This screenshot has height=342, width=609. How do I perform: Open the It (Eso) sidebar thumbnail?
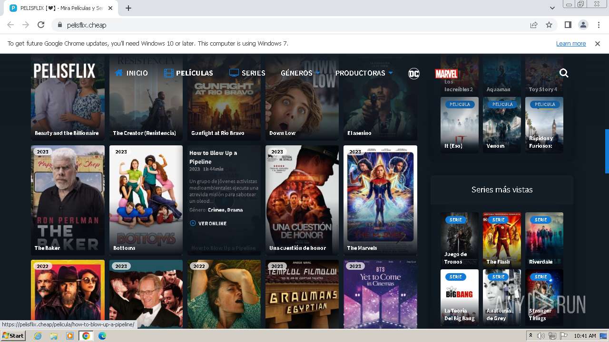click(460, 125)
